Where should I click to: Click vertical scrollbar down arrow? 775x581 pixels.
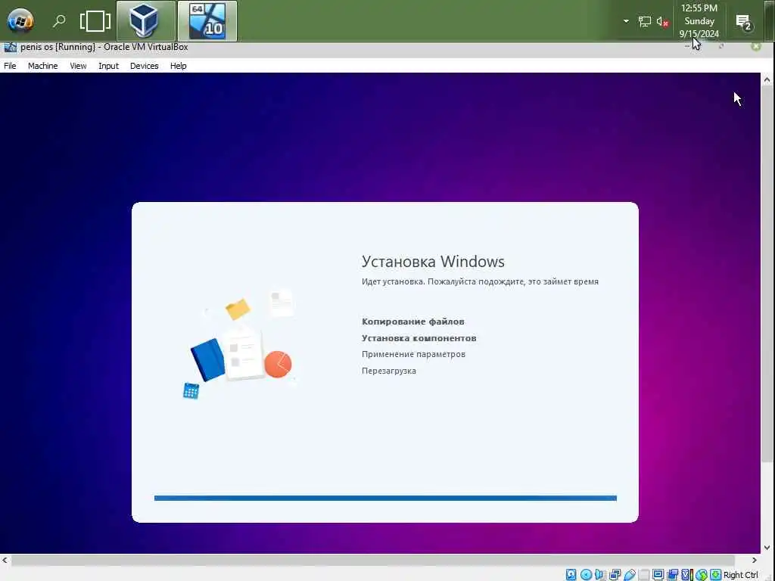(x=767, y=548)
